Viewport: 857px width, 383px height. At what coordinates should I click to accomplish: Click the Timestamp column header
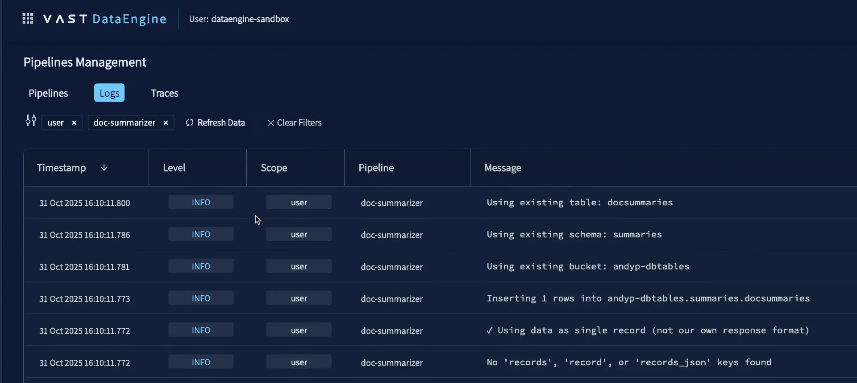[86, 167]
